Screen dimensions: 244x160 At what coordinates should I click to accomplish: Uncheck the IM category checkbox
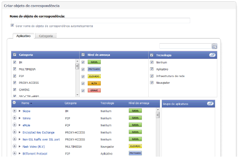click(15, 62)
